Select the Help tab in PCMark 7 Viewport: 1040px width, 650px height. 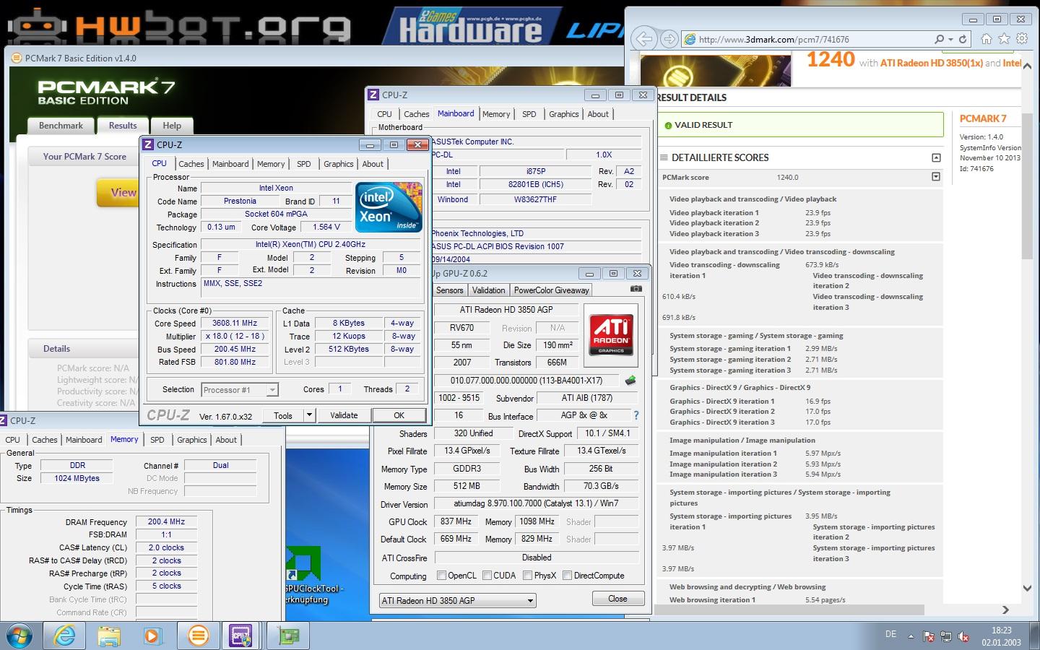point(172,126)
